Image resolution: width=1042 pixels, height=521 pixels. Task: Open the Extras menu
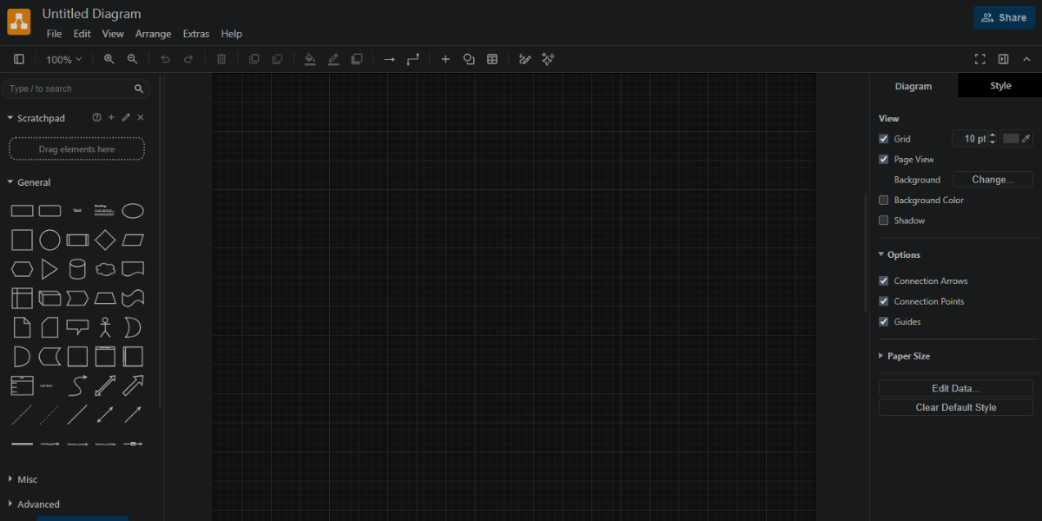tap(195, 34)
